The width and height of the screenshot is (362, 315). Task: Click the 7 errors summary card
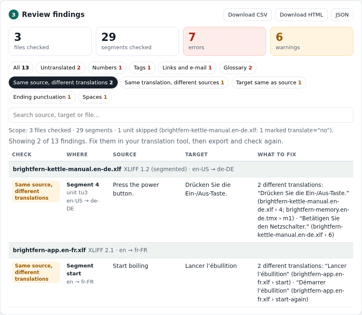point(224,41)
